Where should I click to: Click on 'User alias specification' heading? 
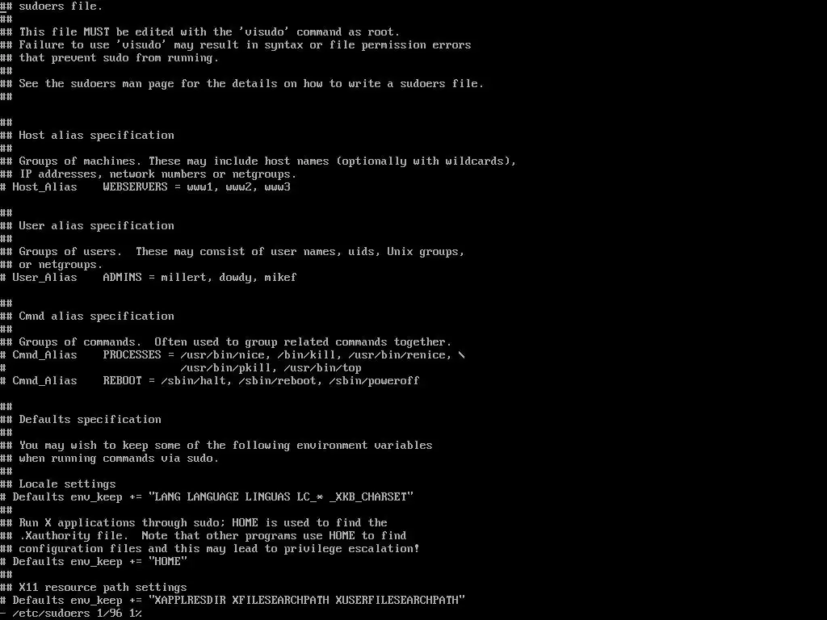(97, 226)
